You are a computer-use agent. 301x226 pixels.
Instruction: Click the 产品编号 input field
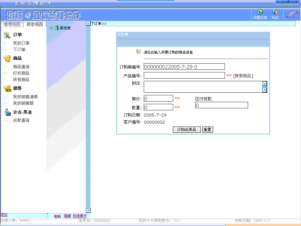(x=184, y=75)
